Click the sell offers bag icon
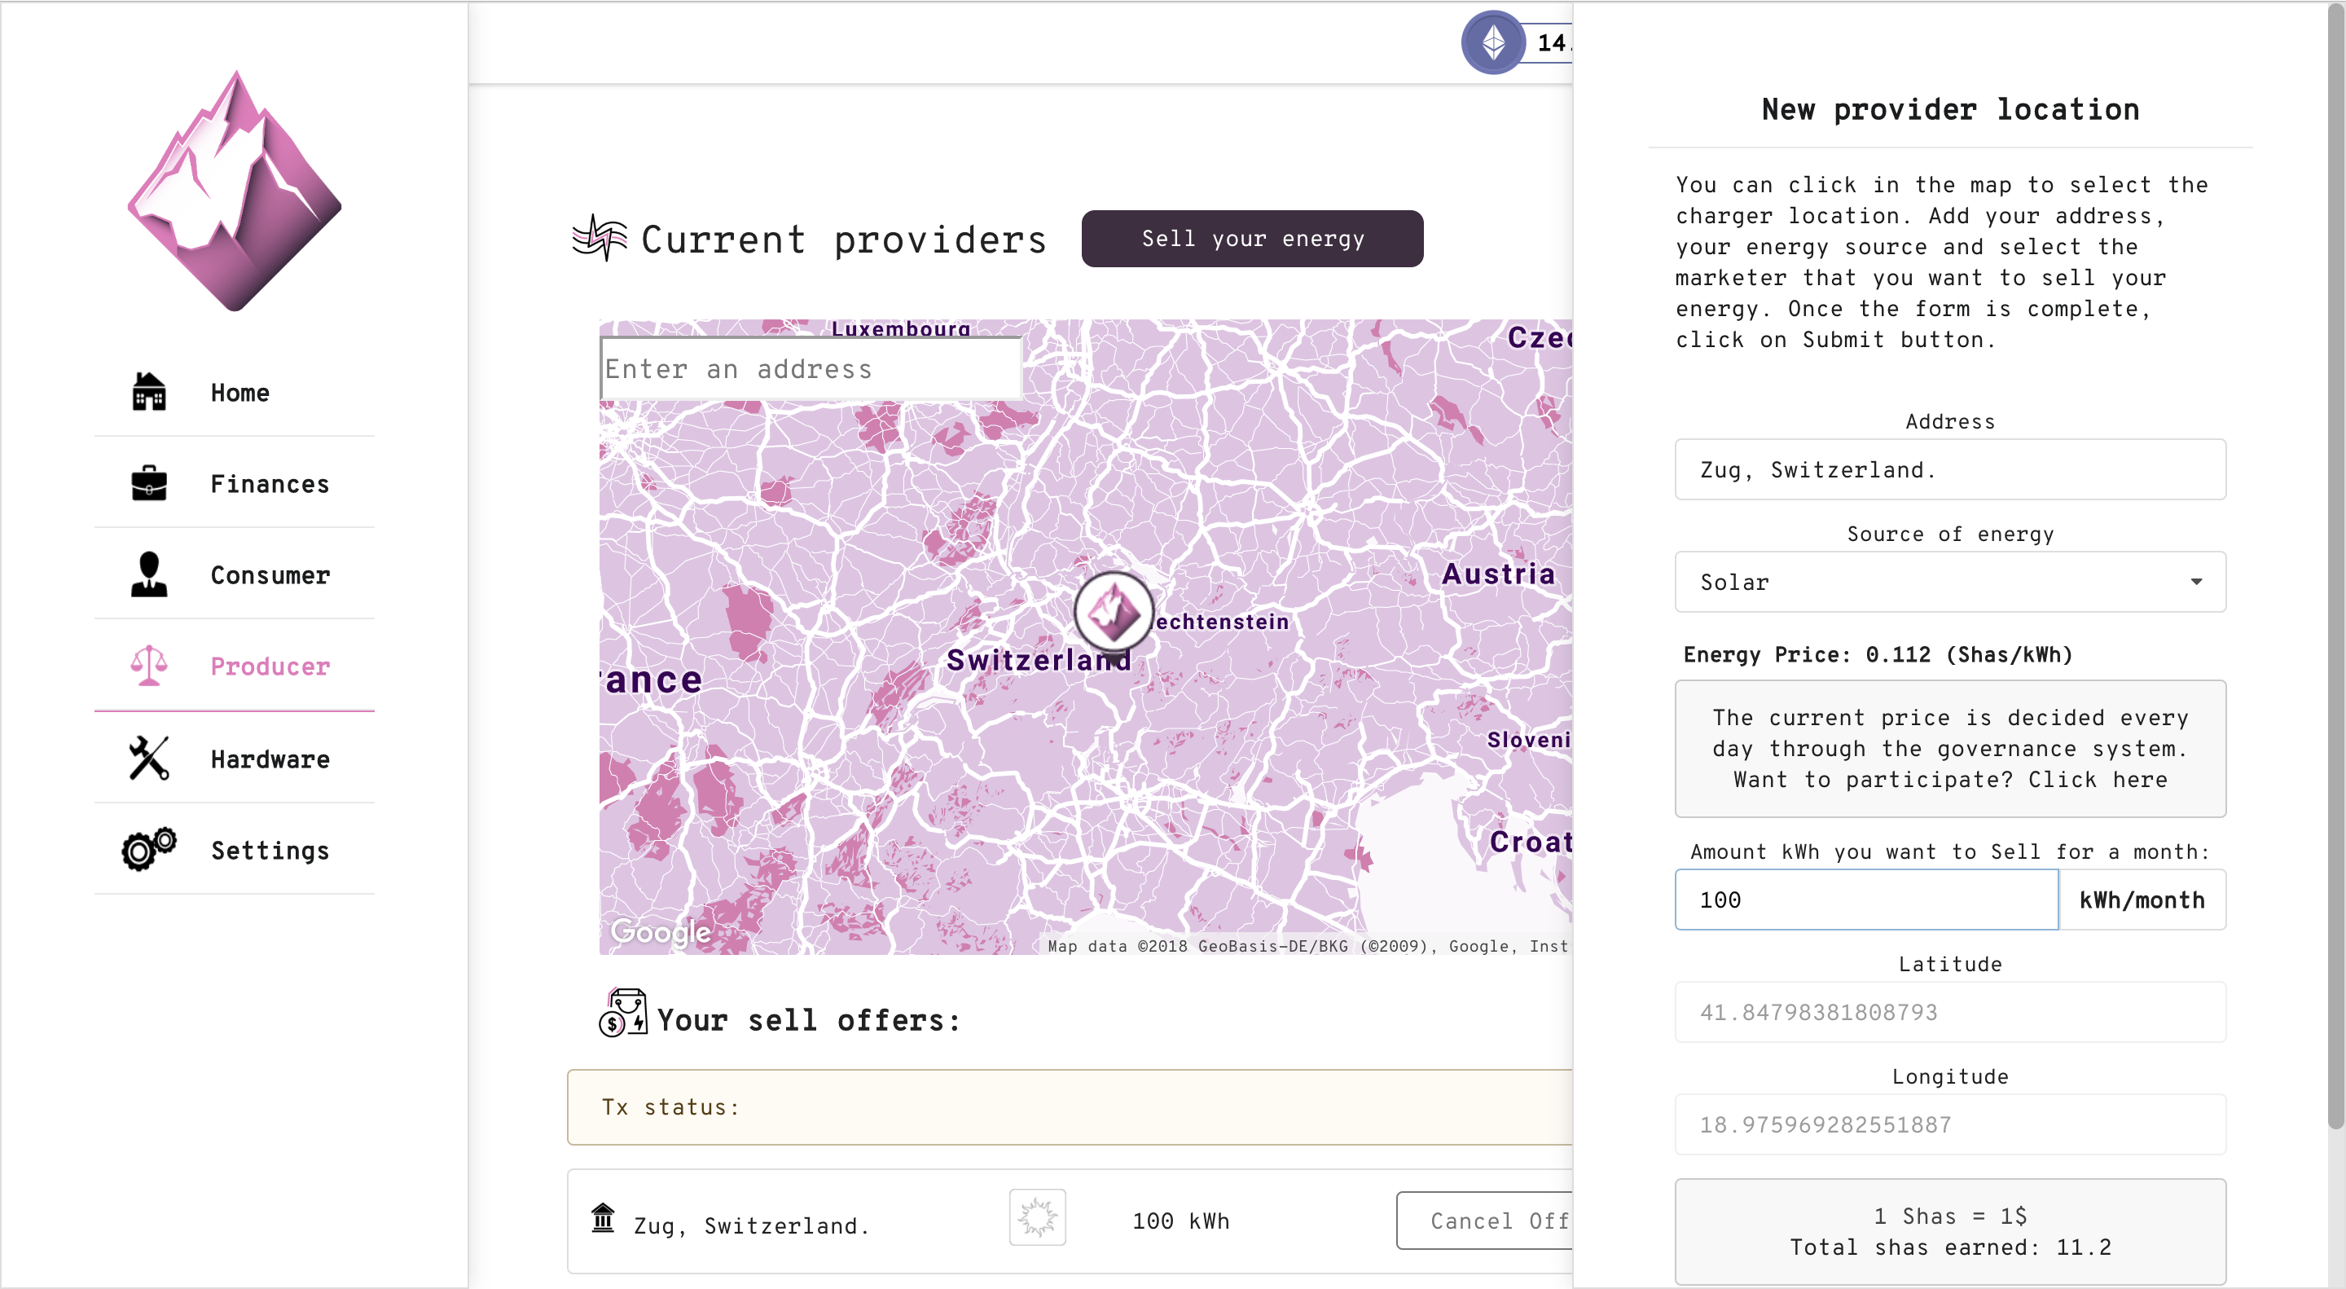The width and height of the screenshot is (2346, 1289). (623, 1013)
